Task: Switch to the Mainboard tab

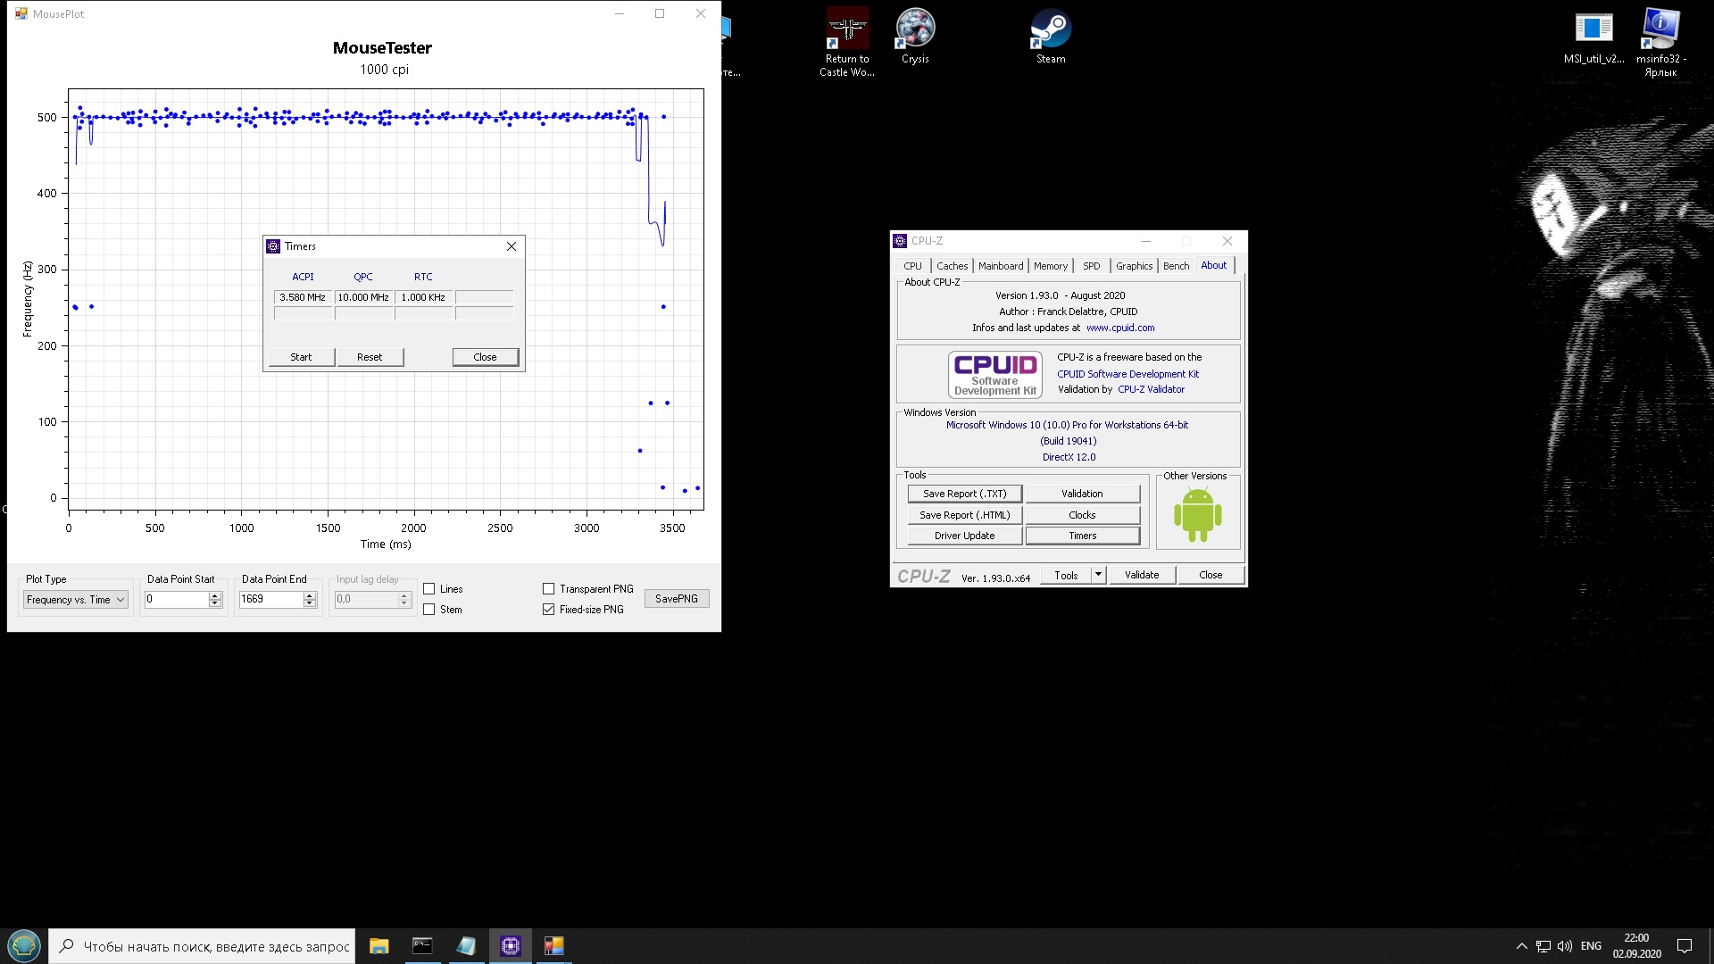Action: 1001,266
